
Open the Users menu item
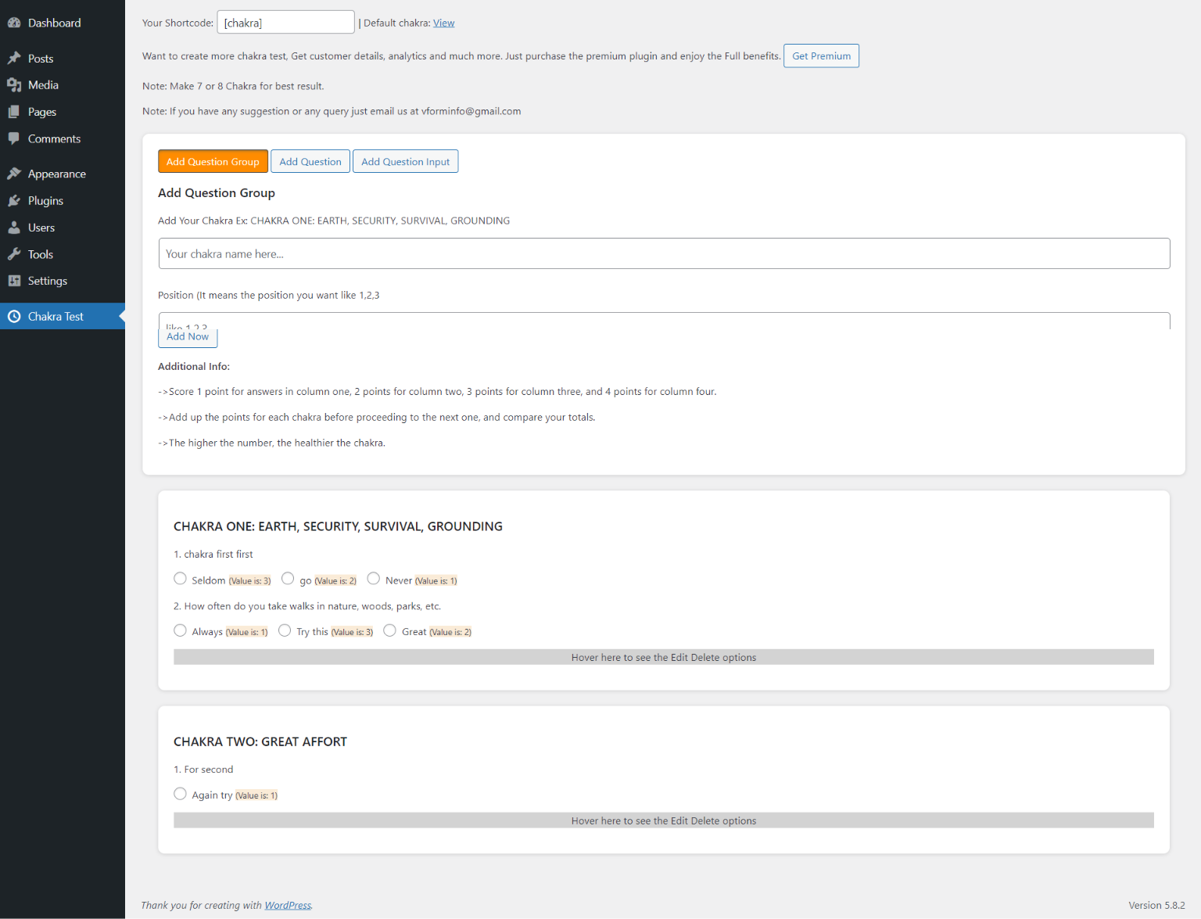click(x=63, y=228)
